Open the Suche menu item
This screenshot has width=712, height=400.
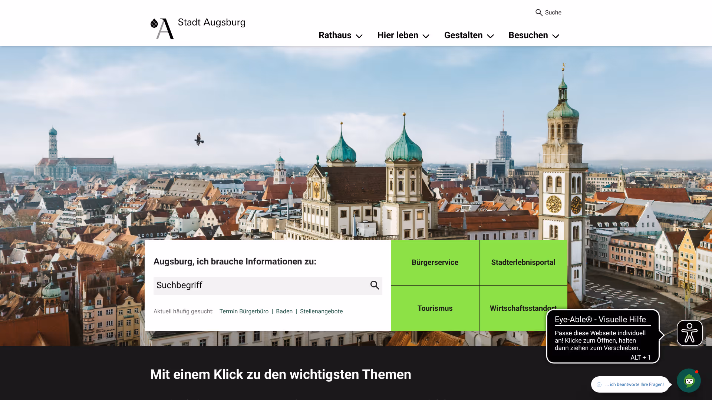(548, 12)
